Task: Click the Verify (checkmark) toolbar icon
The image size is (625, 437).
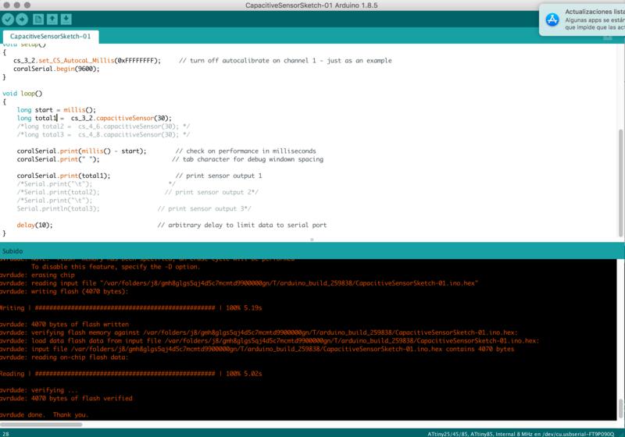Action: click(8, 19)
